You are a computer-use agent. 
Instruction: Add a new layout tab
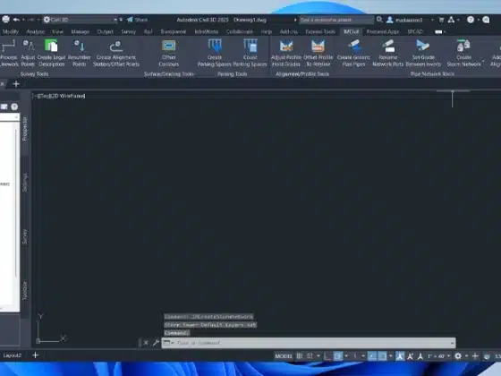(36, 355)
